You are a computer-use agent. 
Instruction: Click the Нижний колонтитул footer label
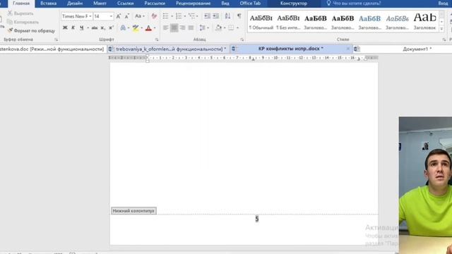tap(133, 211)
